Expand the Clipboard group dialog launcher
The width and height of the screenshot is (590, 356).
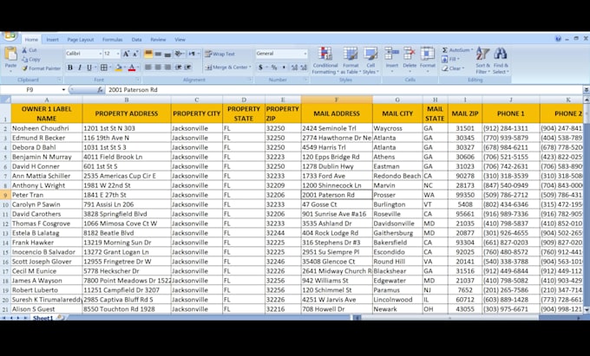[x=60, y=80]
